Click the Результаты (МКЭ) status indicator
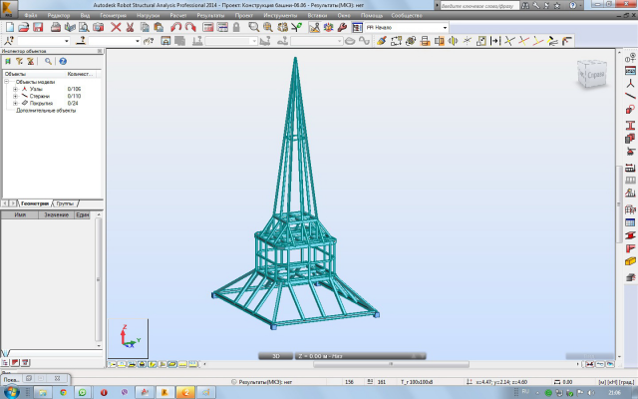The width and height of the screenshot is (638, 399). pos(261,382)
